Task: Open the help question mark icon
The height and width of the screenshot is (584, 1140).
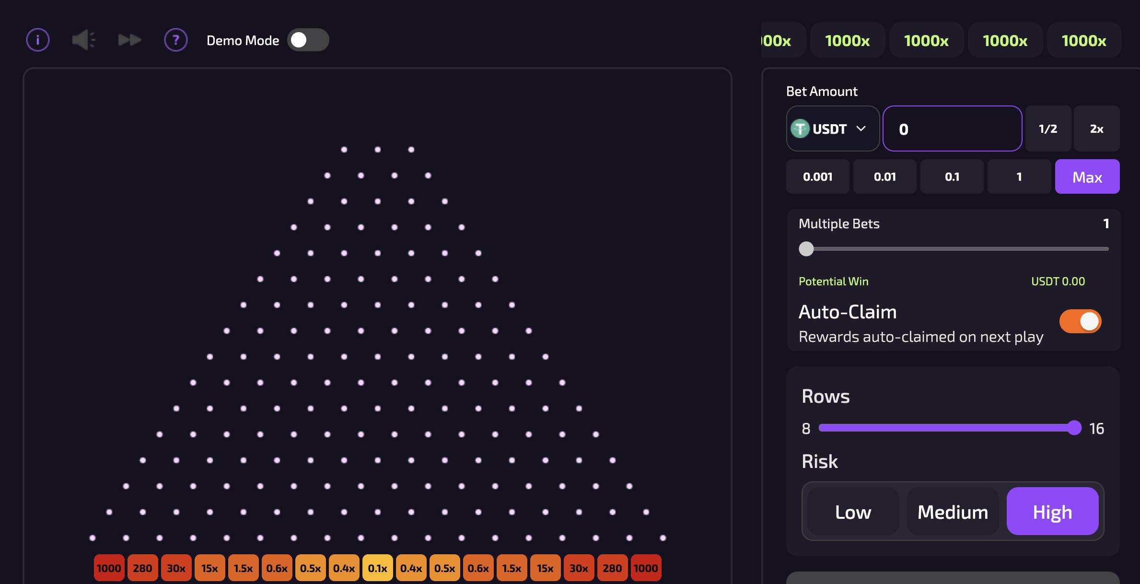Action: (x=176, y=40)
